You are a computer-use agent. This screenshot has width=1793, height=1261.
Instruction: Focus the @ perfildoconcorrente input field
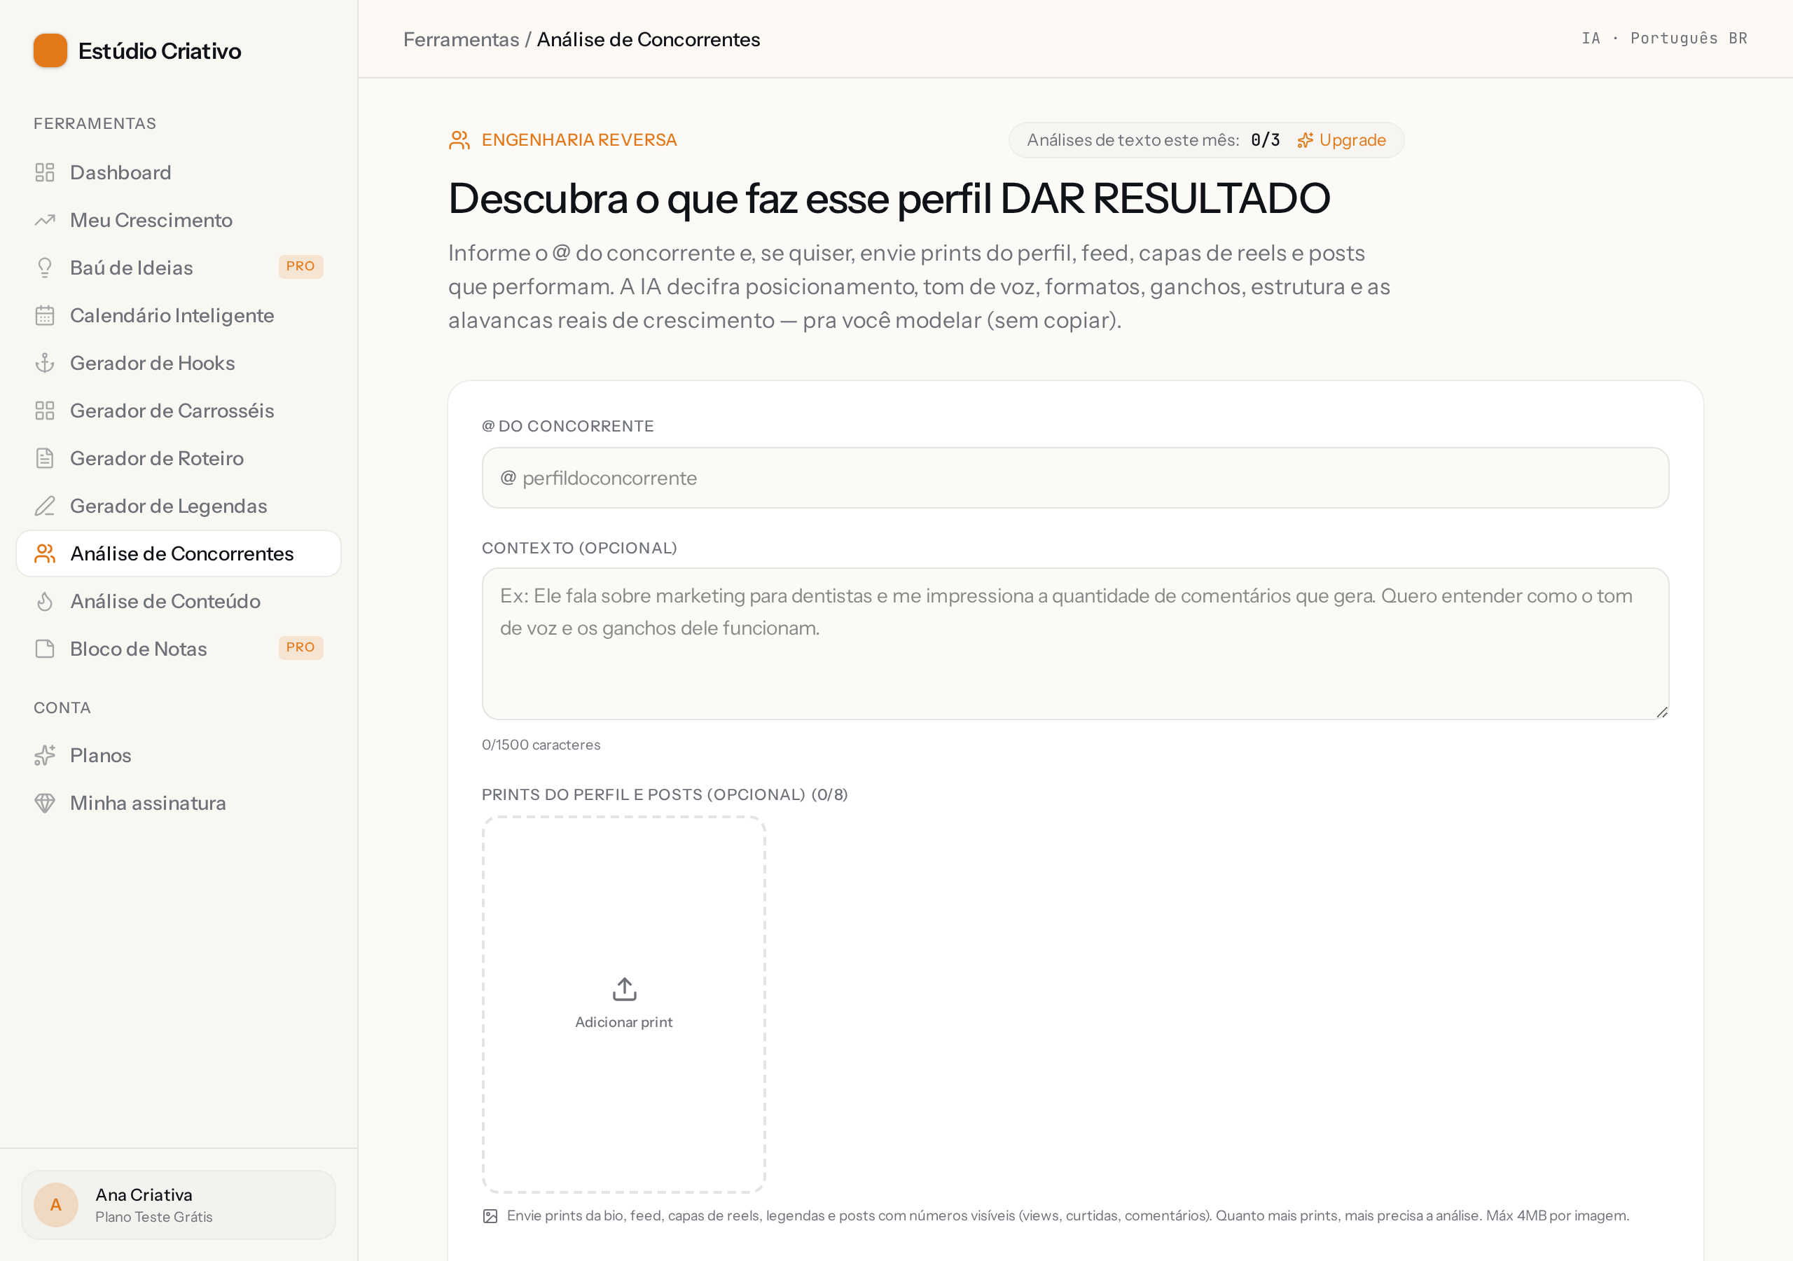point(1075,478)
